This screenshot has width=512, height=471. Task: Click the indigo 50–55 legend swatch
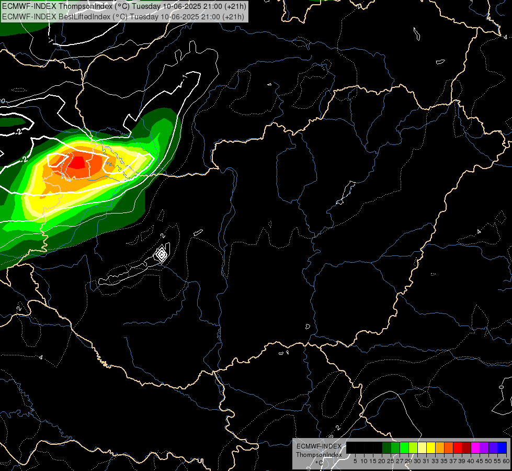(493, 447)
